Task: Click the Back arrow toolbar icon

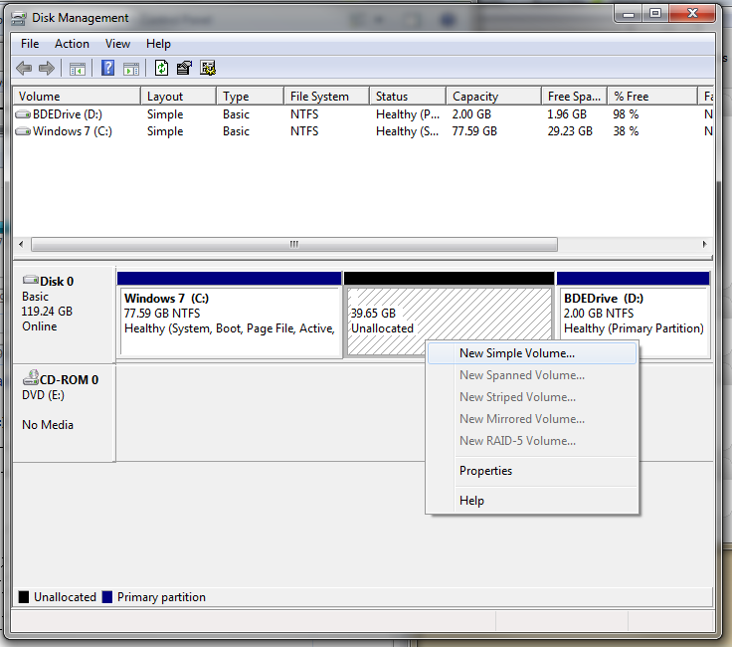Action: click(24, 69)
